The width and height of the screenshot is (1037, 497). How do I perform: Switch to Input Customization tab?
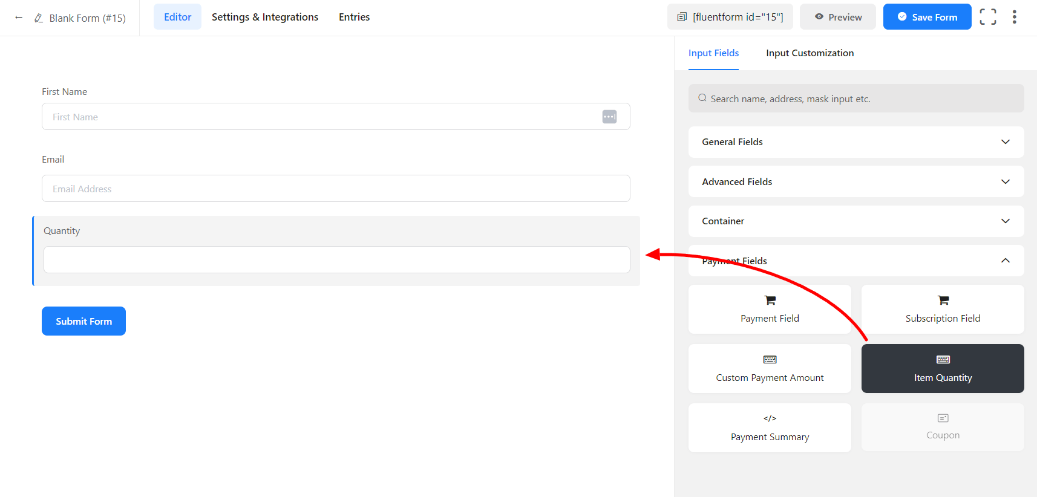810,53
